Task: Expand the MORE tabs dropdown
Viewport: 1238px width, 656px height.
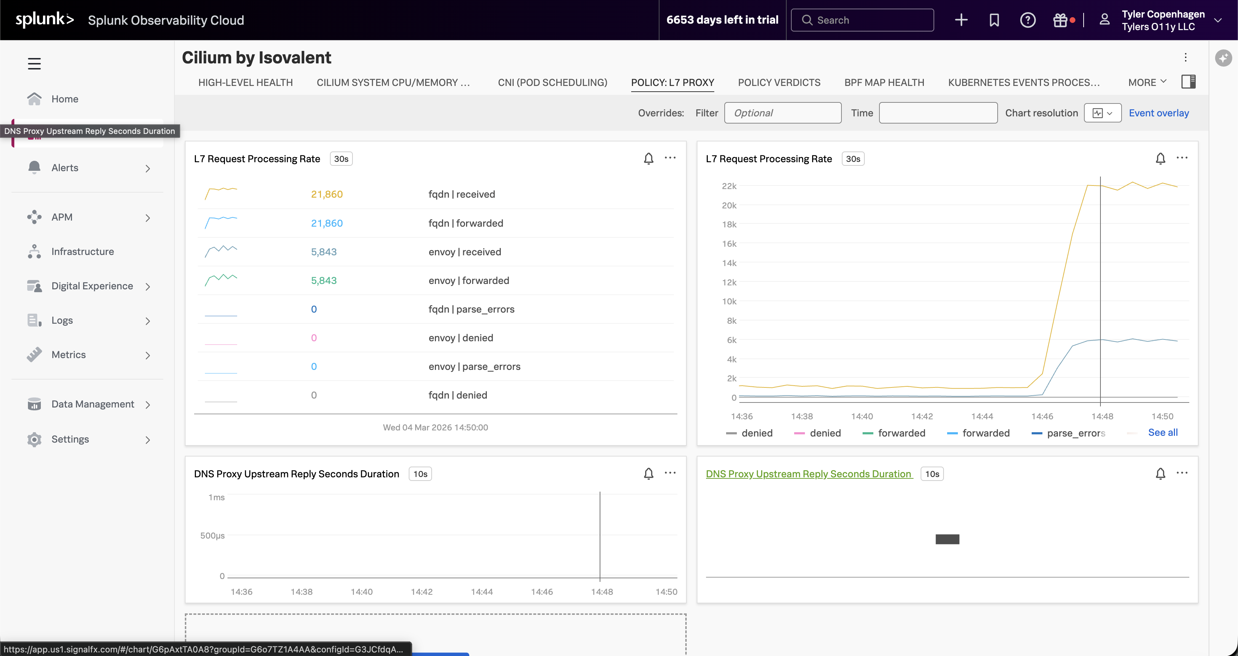Action: click(x=1147, y=82)
